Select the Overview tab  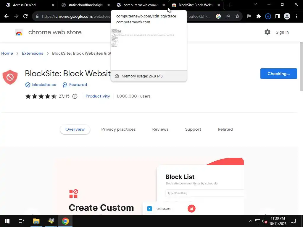click(75, 129)
